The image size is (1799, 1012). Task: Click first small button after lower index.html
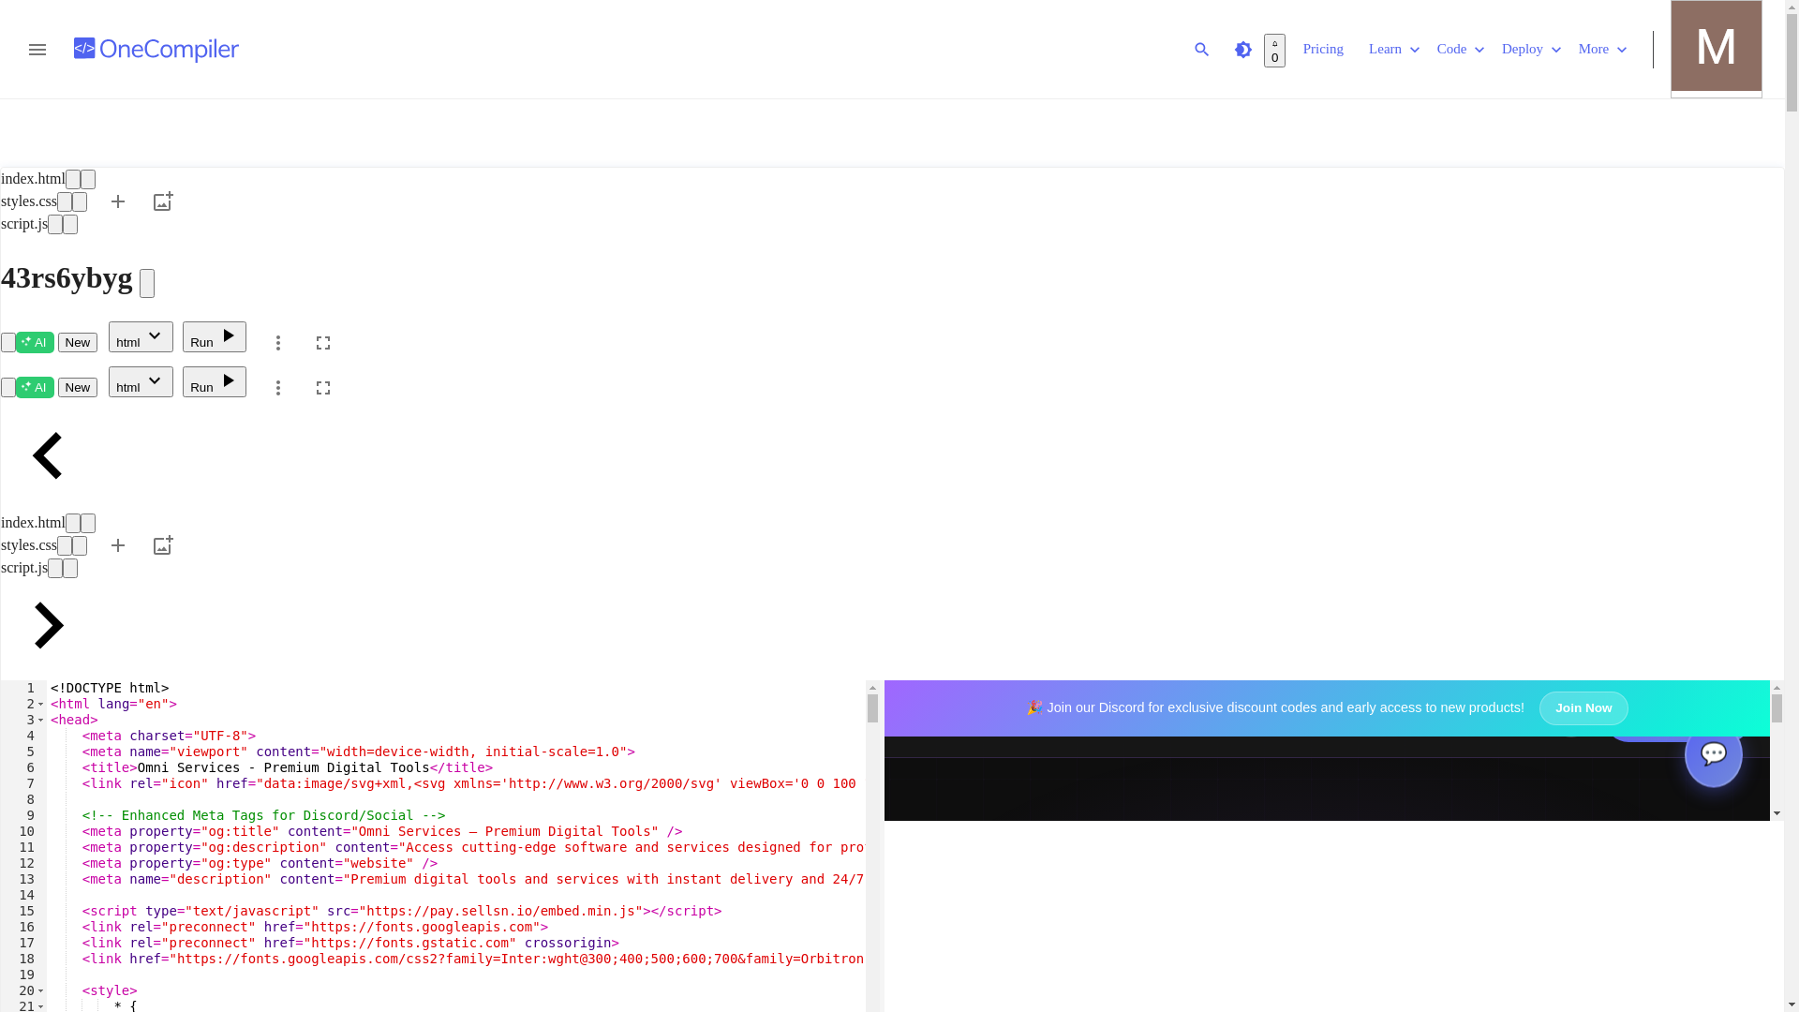pos(73,523)
